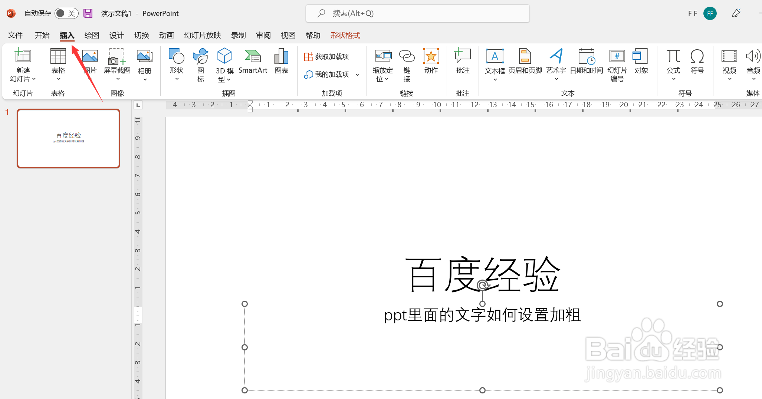Click 获取加载项
This screenshot has height=399, width=762.
click(x=326, y=57)
